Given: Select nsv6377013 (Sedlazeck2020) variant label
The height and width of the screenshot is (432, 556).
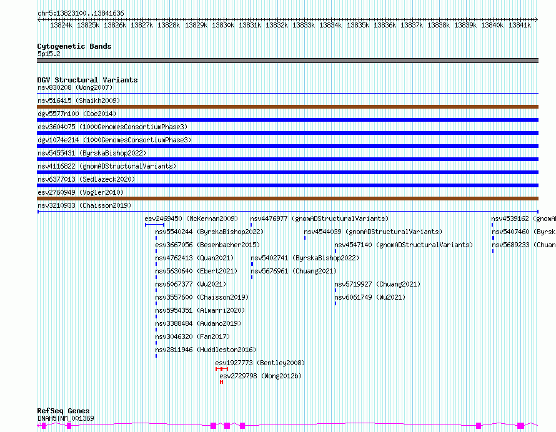Looking at the screenshot, I should [86, 179].
